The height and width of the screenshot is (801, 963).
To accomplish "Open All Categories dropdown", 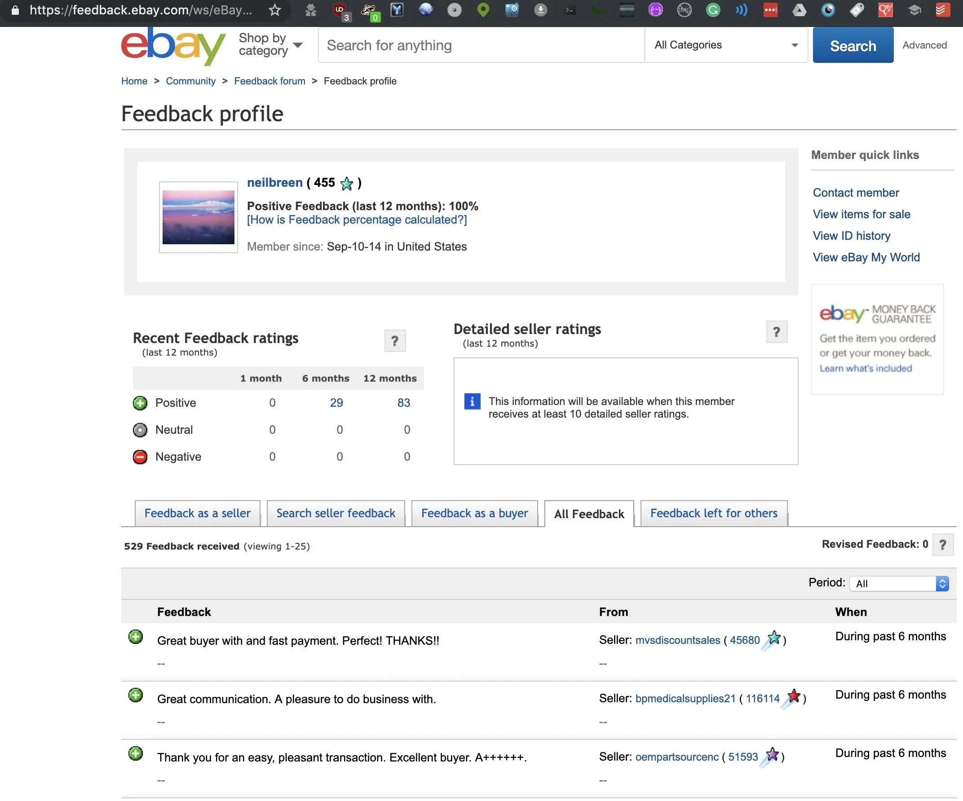I will tap(725, 45).
